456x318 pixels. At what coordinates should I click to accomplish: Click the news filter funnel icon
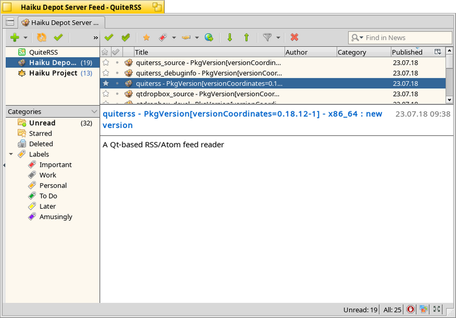point(267,38)
